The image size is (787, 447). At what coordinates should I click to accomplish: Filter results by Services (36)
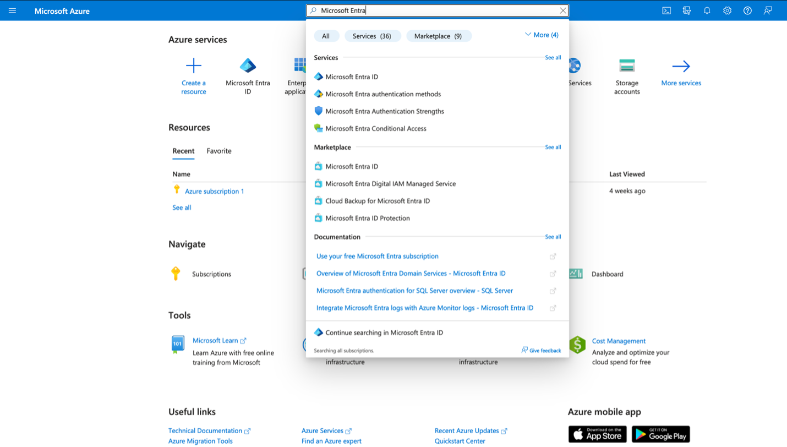tap(372, 36)
